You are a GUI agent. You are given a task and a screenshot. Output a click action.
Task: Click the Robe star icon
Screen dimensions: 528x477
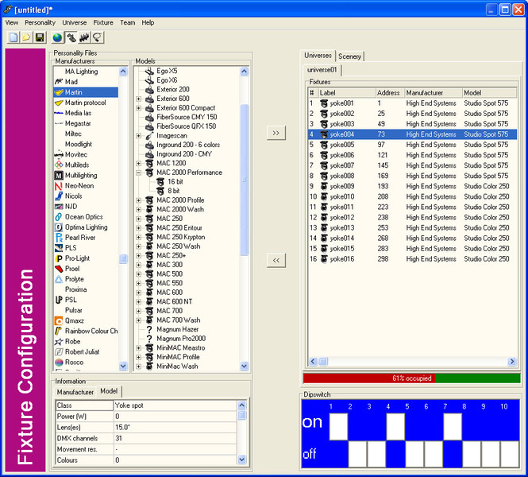point(59,342)
